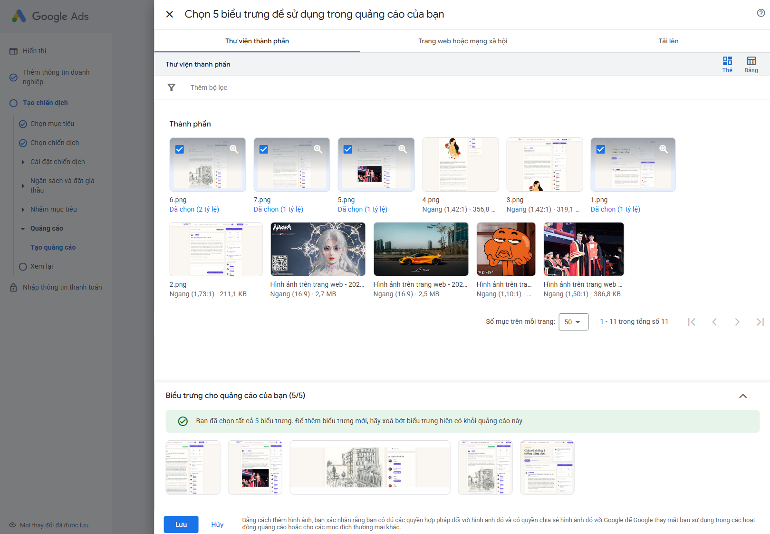Image resolution: width=770 pixels, height=534 pixels.
Task: Select the 2.png thumbnail
Action: coord(216,249)
